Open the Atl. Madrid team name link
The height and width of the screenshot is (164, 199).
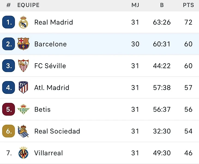coord(52,88)
